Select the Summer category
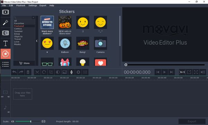This screenshot has width=208, height=125. 18,31
